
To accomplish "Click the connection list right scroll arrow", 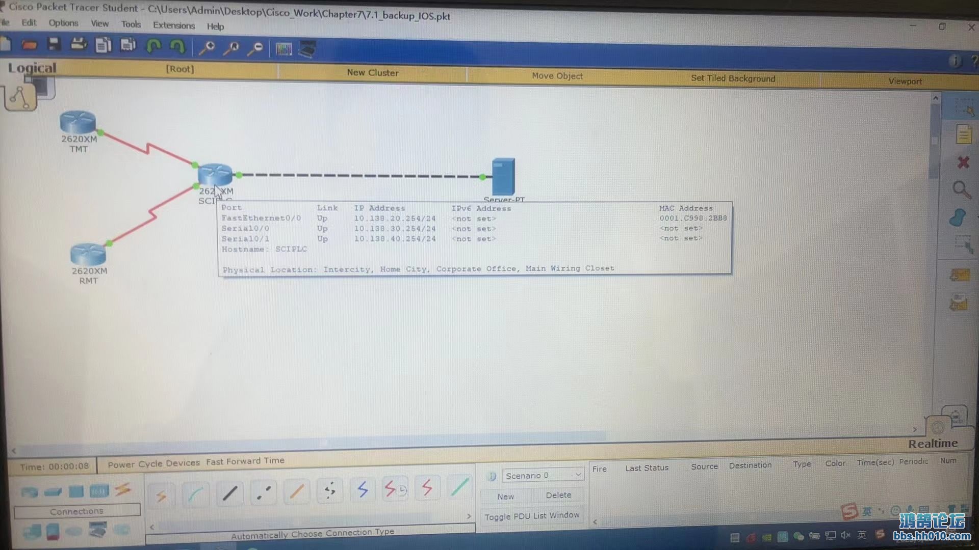I will 469,516.
